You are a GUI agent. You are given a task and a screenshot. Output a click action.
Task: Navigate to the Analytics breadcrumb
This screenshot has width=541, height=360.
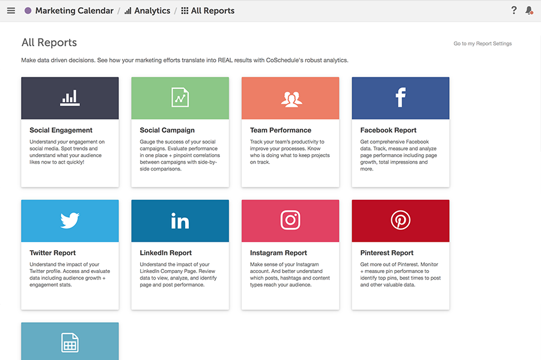[x=152, y=11]
